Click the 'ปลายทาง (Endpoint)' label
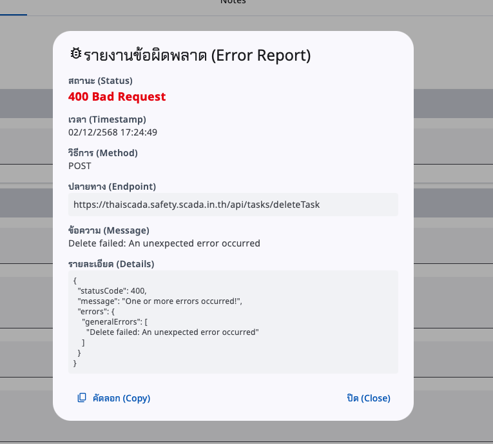Viewport: 493px width, 444px height. pos(112,187)
